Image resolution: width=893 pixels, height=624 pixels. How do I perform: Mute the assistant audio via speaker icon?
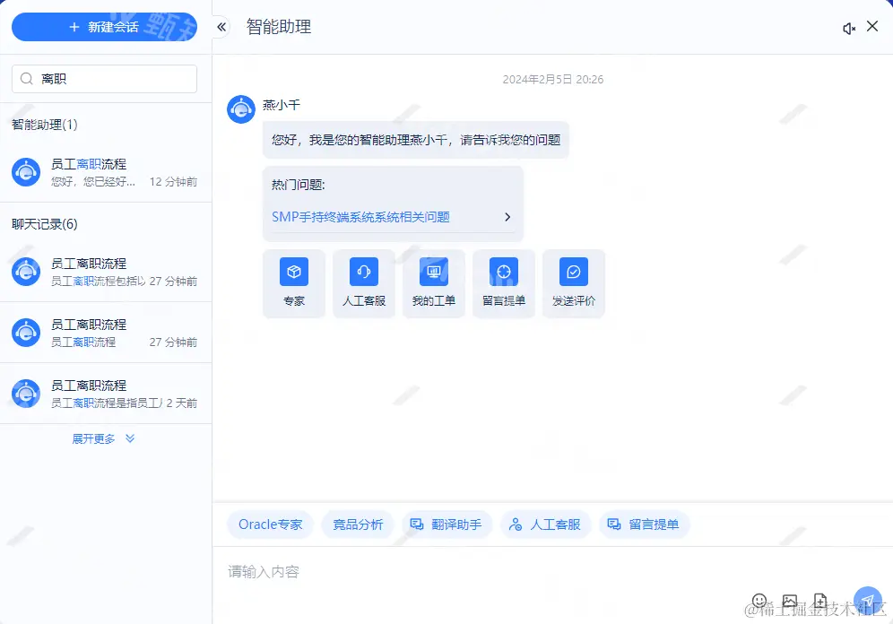point(849,27)
